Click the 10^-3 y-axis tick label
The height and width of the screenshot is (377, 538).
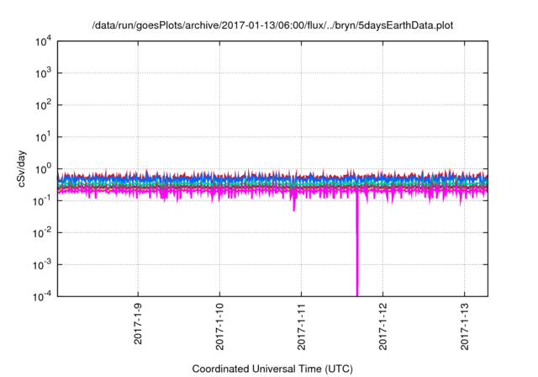point(43,265)
